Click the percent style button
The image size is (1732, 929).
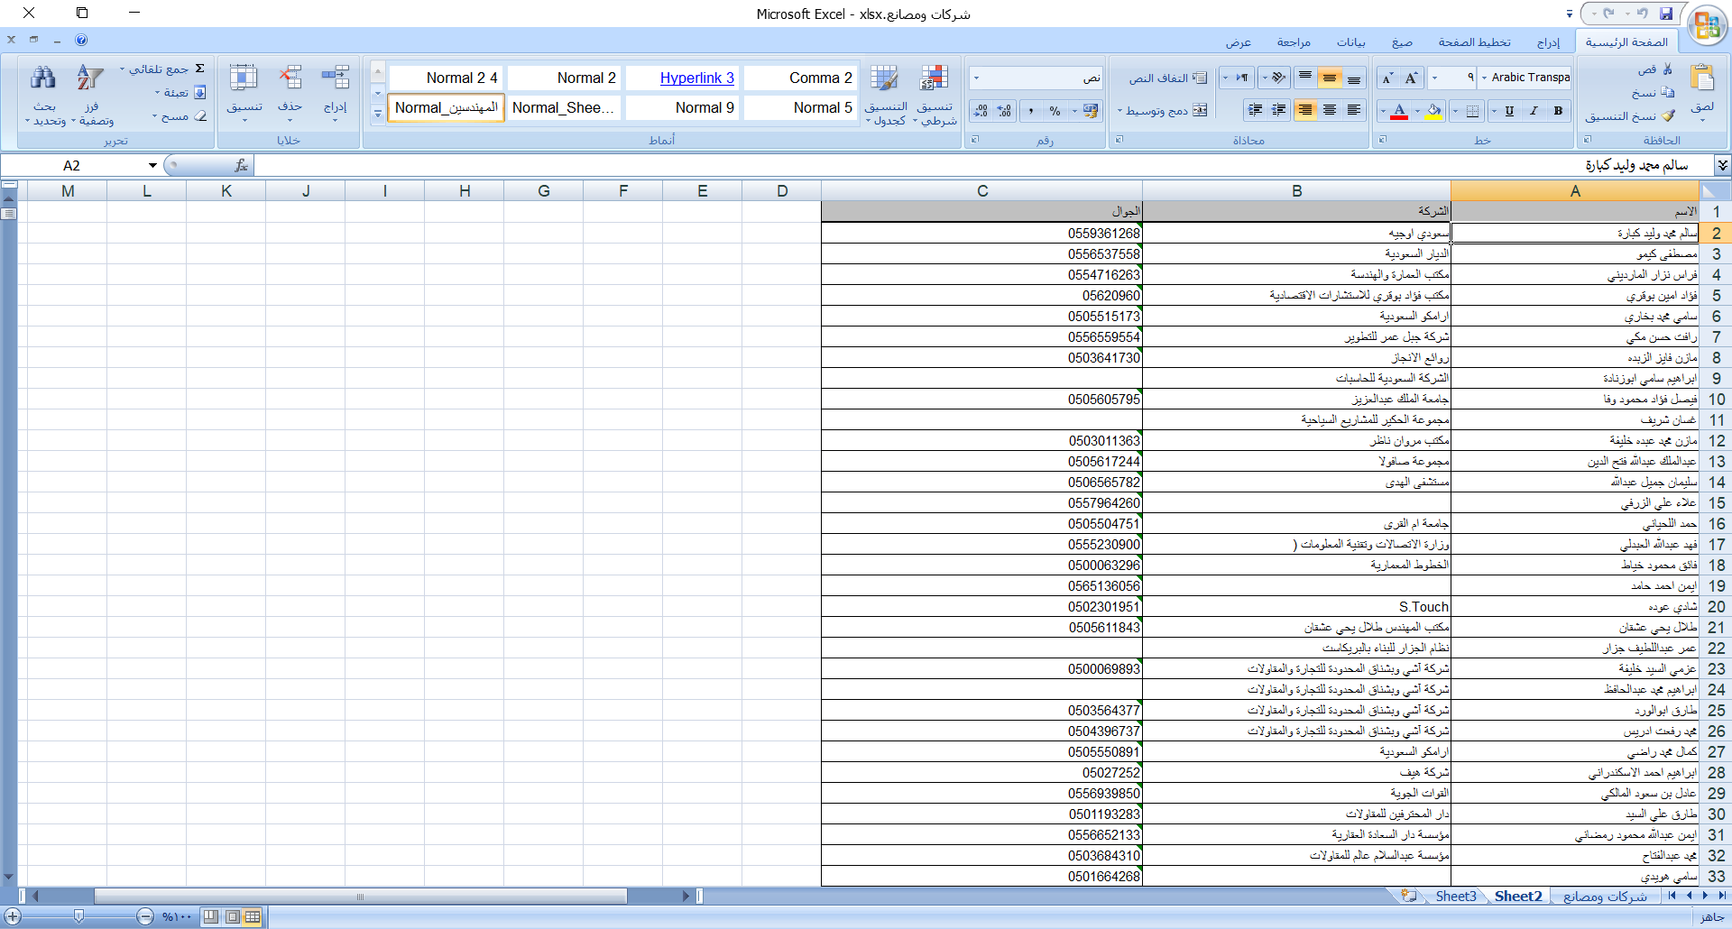click(1055, 111)
